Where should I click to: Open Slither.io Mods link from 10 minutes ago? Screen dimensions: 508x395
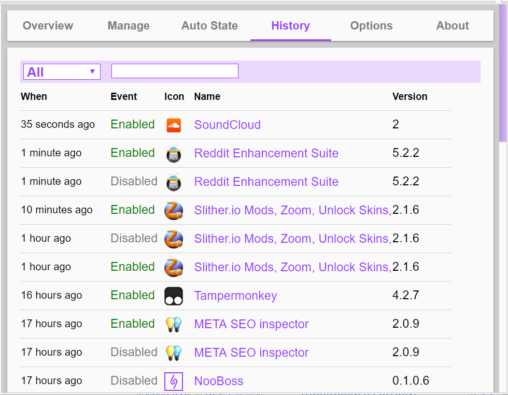[293, 210]
